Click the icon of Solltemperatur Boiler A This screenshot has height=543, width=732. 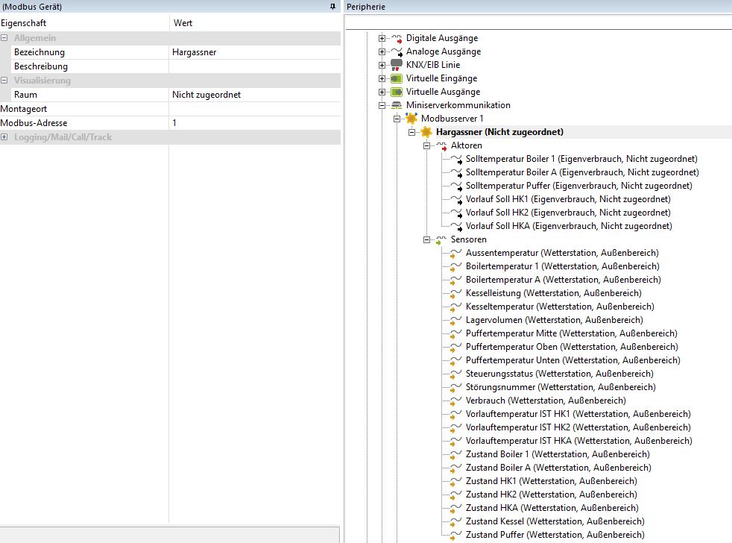click(456, 173)
